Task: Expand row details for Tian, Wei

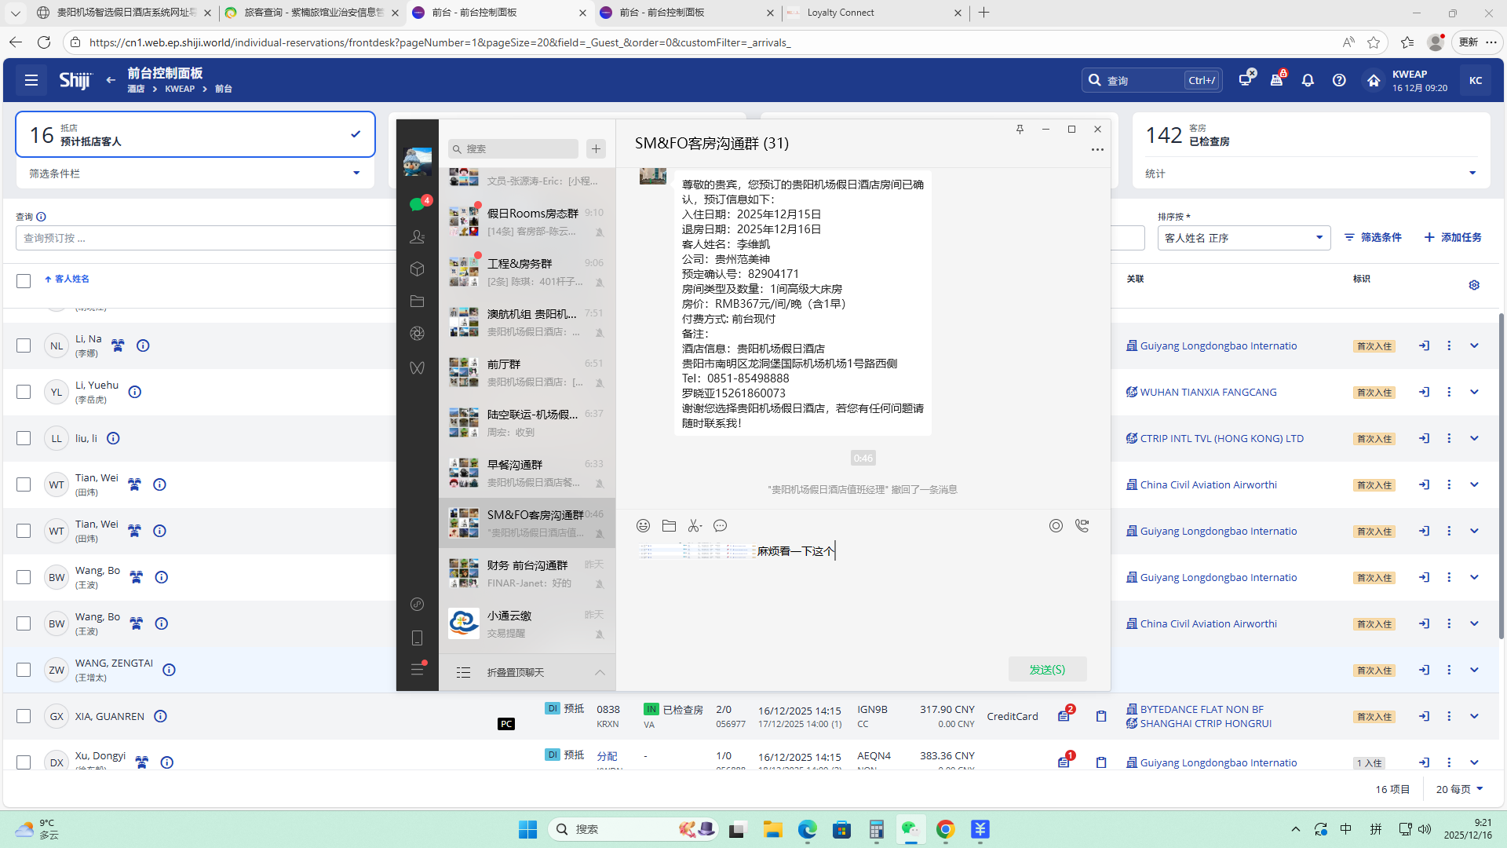Action: point(1474,484)
